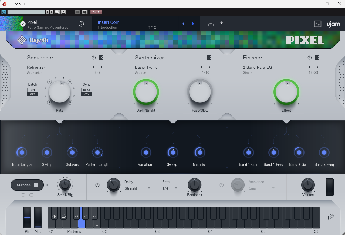Randomize the Finisher with its dice icon
The image size is (345, 235).
[x=317, y=58]
